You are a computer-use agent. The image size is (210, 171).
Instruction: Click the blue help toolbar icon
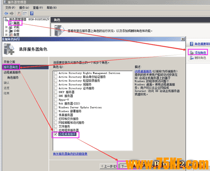(32, 13)
